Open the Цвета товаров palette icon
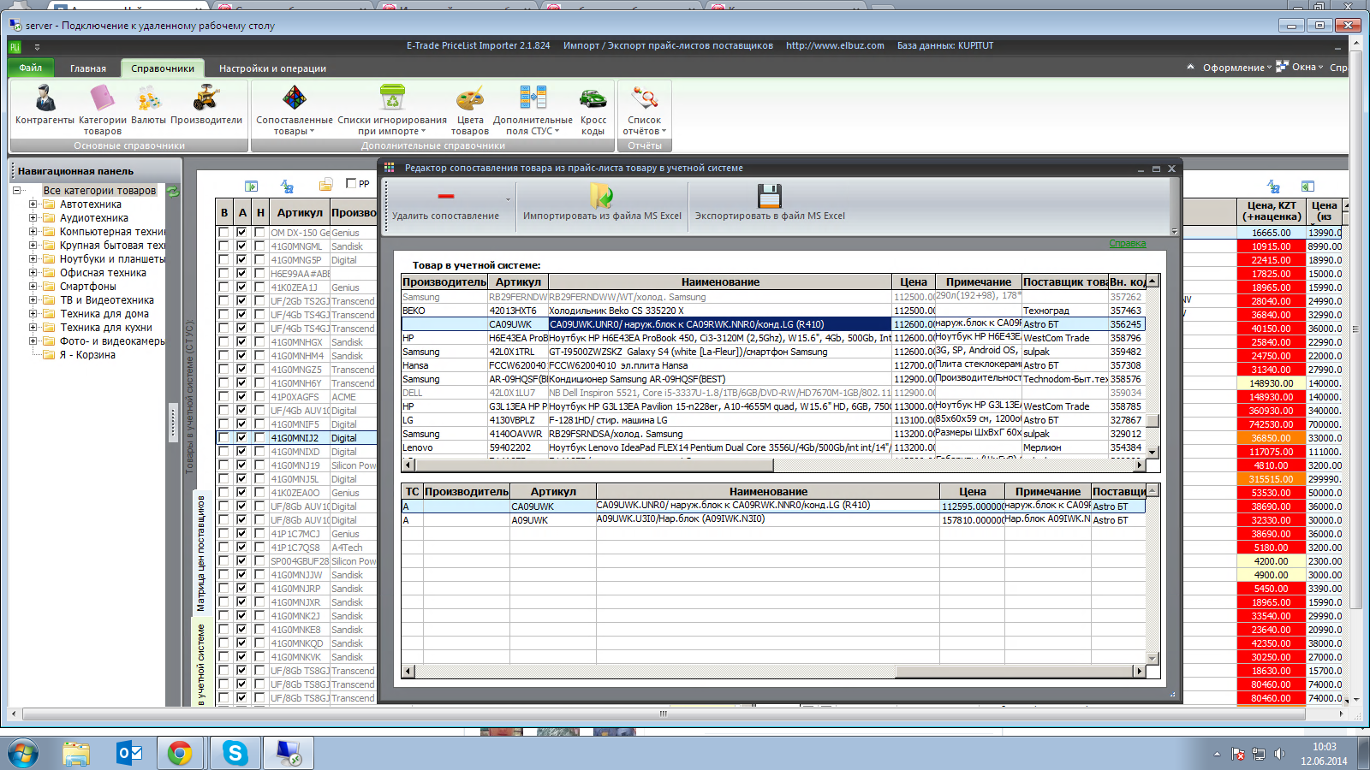 click(469, 98)
